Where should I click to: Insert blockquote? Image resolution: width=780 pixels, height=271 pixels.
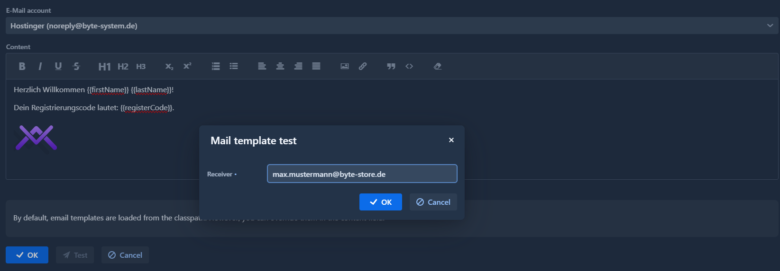coord(391,66)
